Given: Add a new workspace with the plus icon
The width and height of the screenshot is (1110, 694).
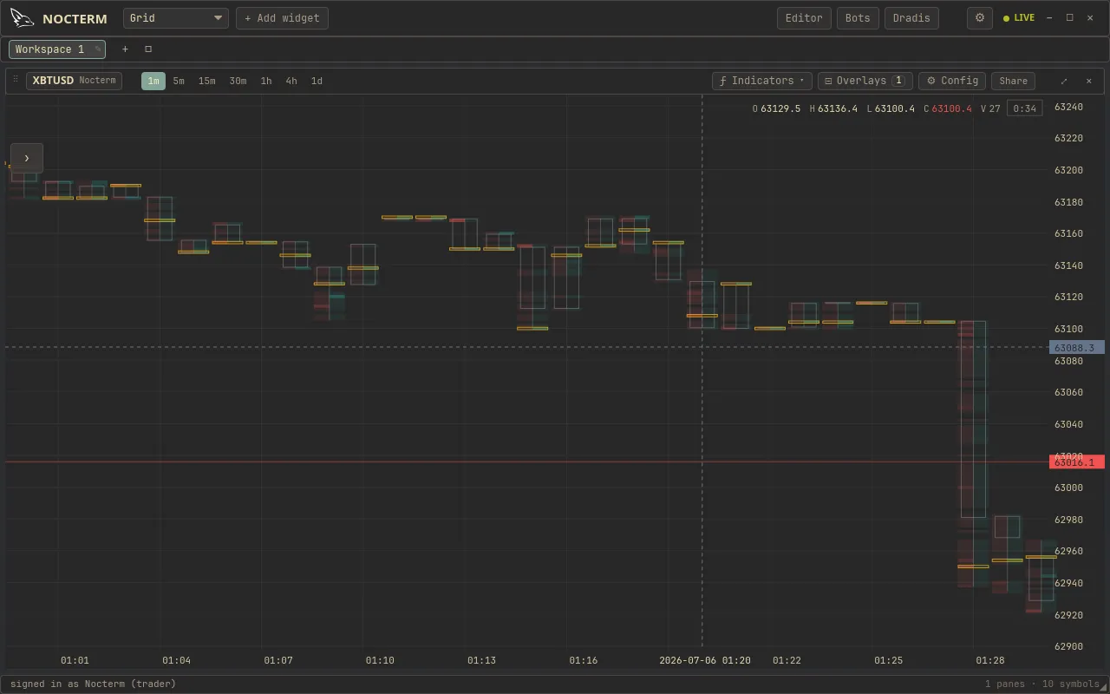Looking at the screenshot, I should click(x=125, y=49).
